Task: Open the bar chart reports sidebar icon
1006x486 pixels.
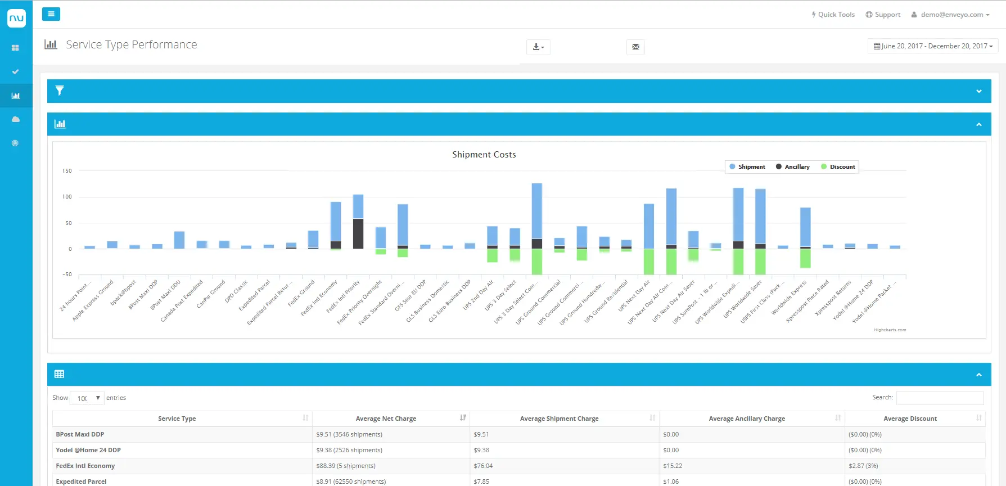Action: 15,96
